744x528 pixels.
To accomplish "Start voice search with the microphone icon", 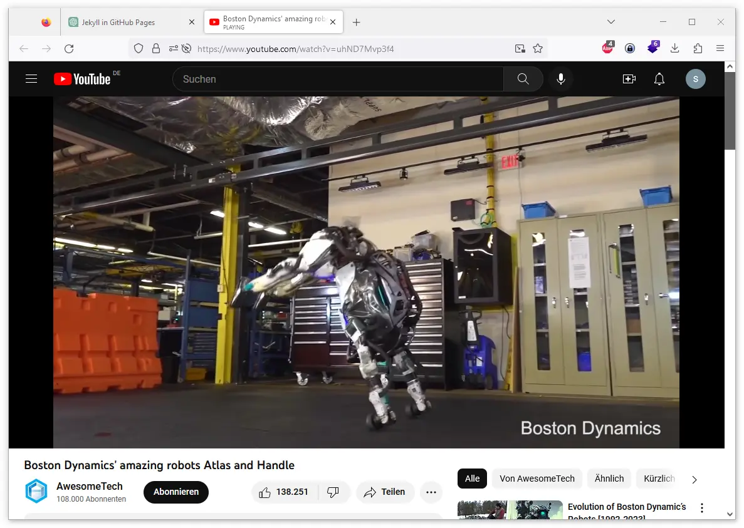I will click(x=561, y=79).
